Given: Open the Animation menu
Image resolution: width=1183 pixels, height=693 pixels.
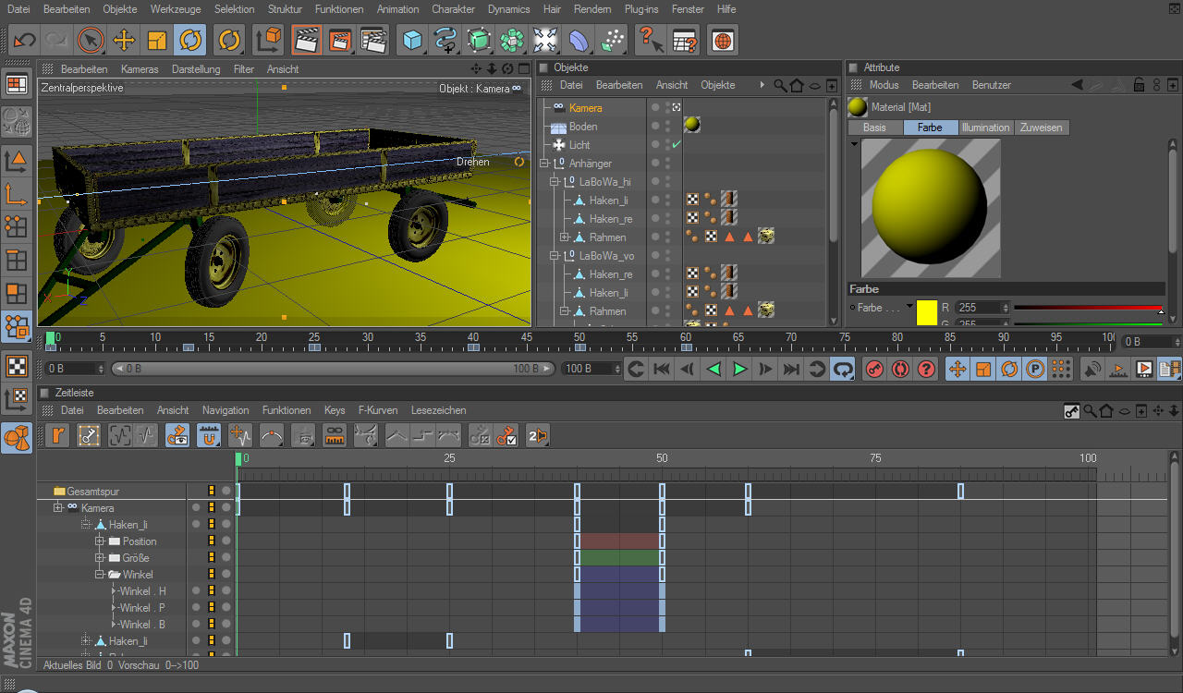Looking at the screenshot, I should [x=397, y=9].
